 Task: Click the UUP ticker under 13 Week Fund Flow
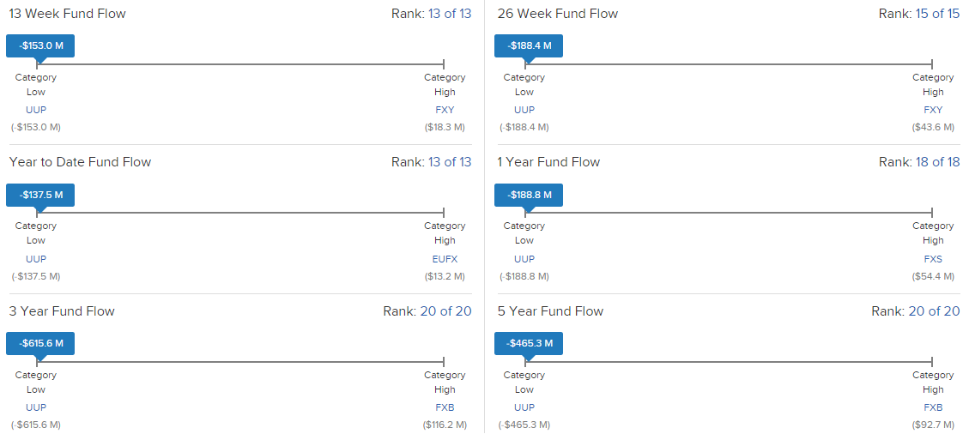tap(36, 110)
